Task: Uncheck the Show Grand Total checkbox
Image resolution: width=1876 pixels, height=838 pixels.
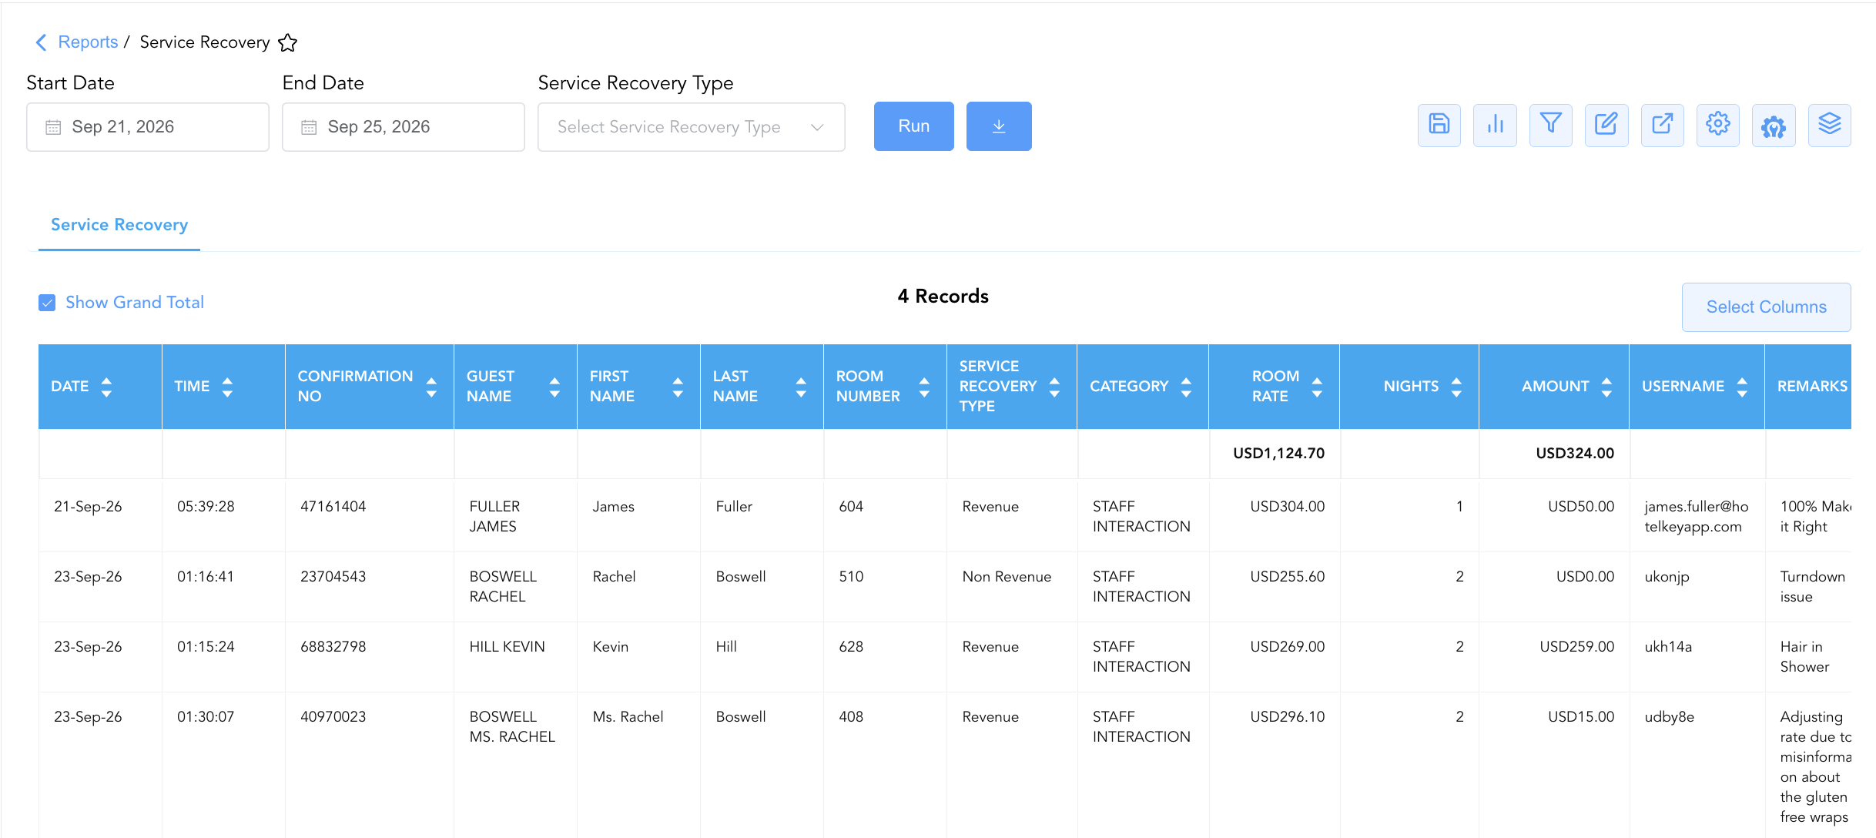Action: click(x=47, y=303)
